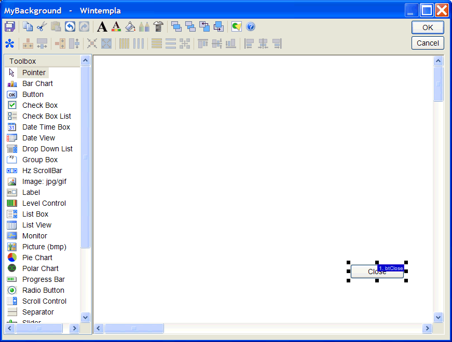The image size is (452, 342).
Task: Click the Paste clipboard icon
Action: tap(56, 26)
